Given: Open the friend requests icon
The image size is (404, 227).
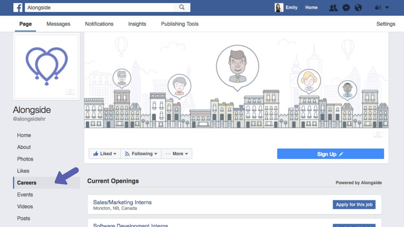Looking at the screenshot, I should click(333, 8).
